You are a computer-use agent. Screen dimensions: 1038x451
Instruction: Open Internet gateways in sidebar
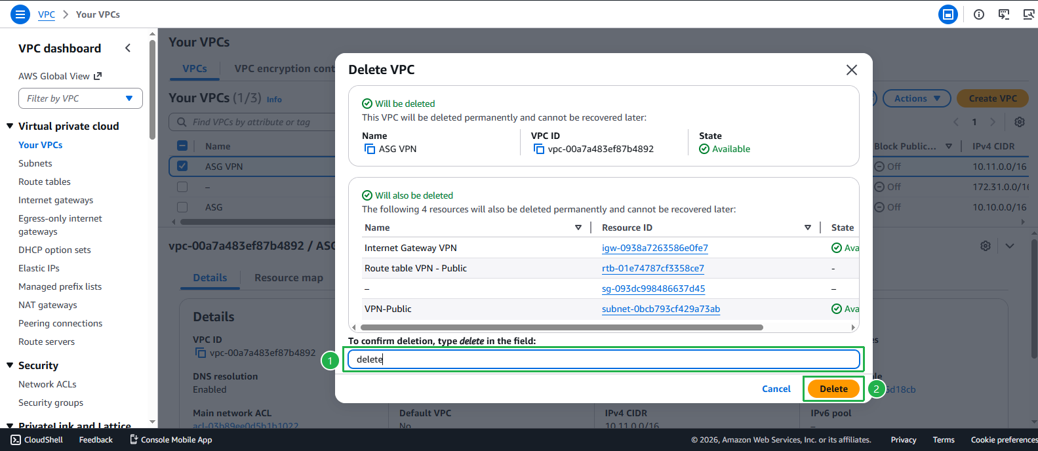[x=56, y=200]
